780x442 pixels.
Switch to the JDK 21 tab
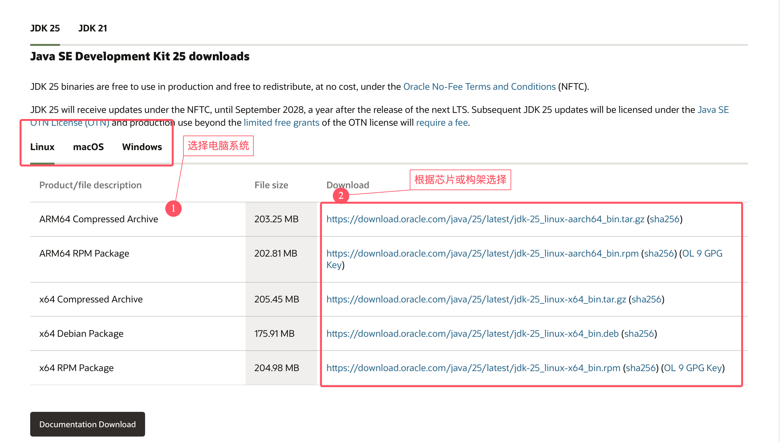click(93, 28)
